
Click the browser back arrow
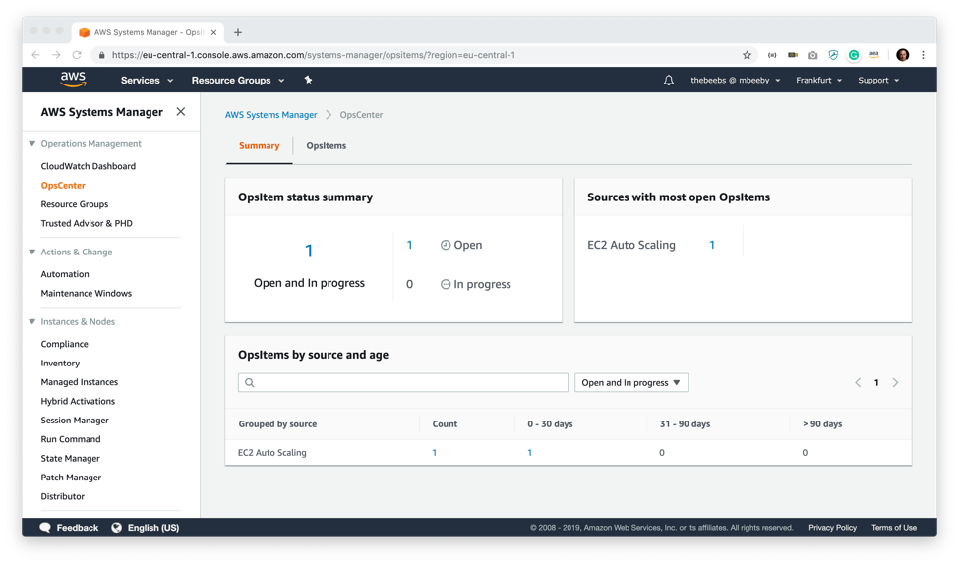36,55
